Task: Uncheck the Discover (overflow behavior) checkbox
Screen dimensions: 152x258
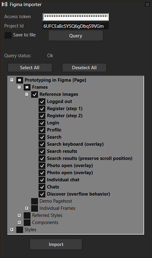Action: pos(42,194)
